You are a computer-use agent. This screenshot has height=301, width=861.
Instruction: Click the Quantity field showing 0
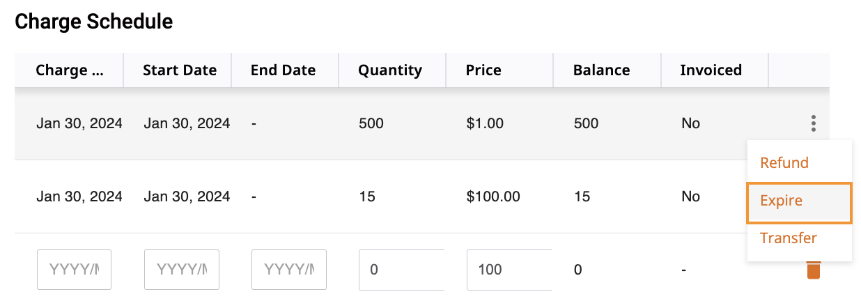point(401,270)
